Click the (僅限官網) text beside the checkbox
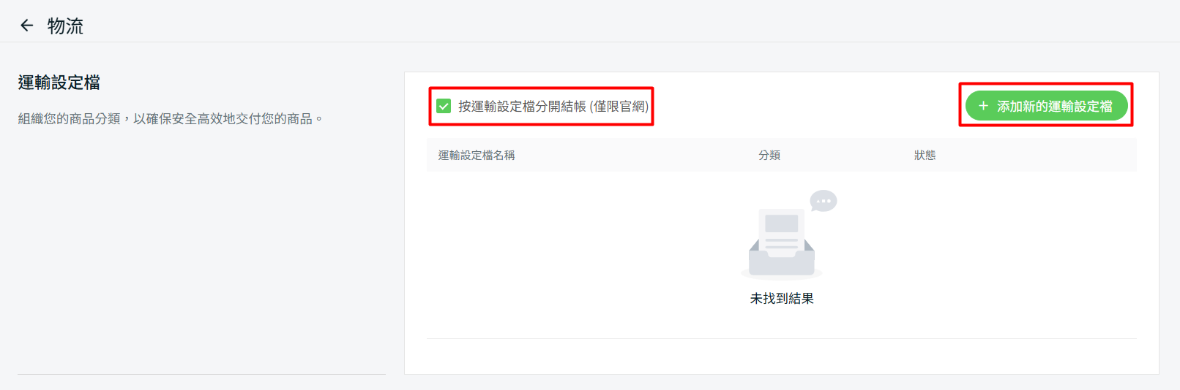Screen dimensions: 1180x390 click(x=619, y=107)
